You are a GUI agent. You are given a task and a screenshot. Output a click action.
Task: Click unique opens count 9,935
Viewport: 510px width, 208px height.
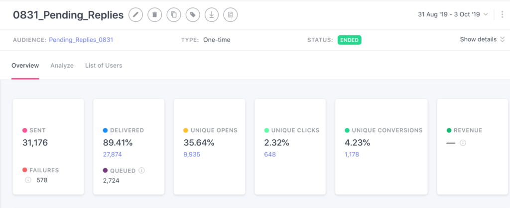(x=192, y=154)
